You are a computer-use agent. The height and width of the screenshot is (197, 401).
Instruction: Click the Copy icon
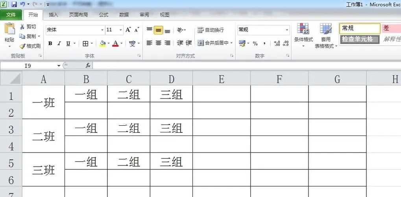tap(22, 36)
